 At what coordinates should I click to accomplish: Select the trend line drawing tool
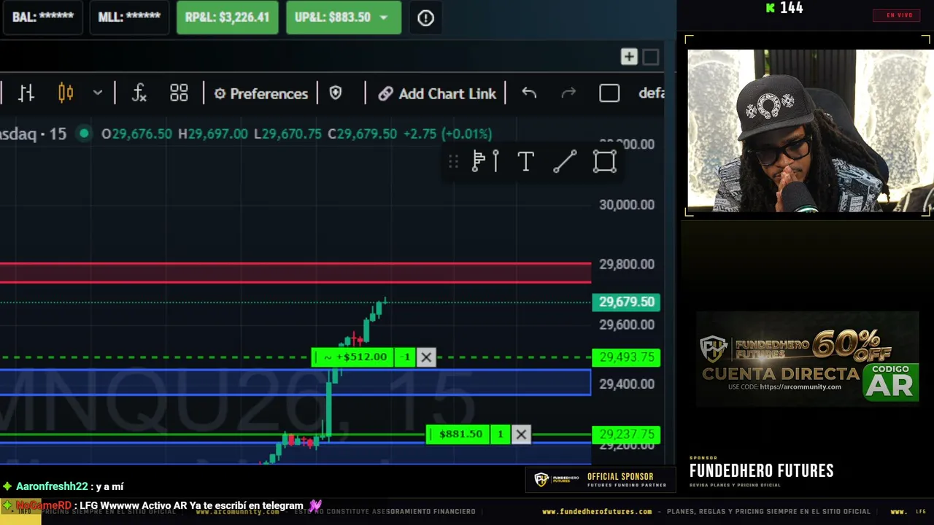click(x=565, y=161)
